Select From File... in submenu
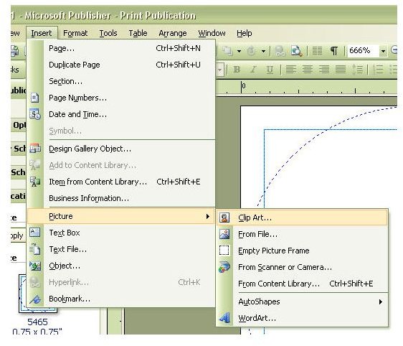This screenshot has height=346, width=403. click(x=303, y=234)
